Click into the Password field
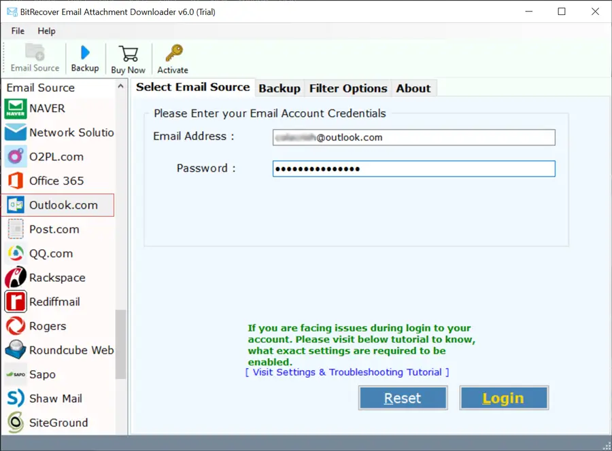Image resolution: width=612 pixels, height=451 pixels. (x=413, y=168)
